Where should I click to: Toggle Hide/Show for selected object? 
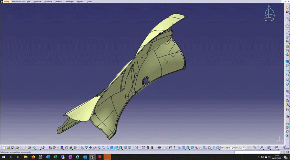pyautogui.click(x=124, y=148)
